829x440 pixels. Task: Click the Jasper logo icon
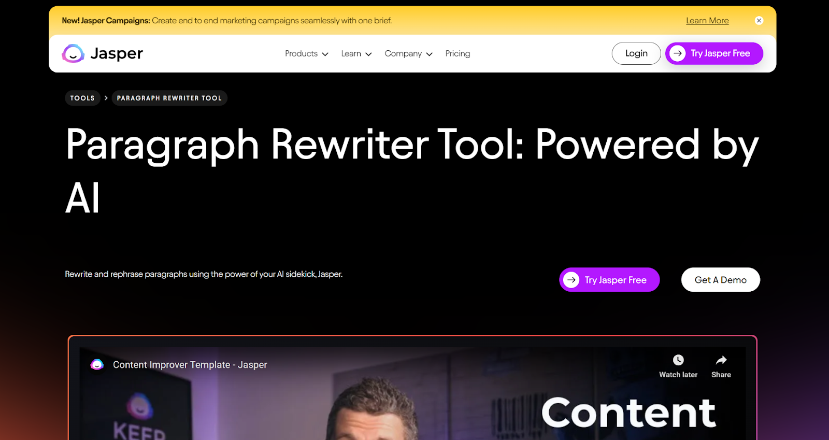73,53
